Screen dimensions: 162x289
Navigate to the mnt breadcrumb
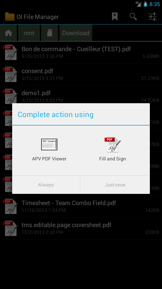coord(29,33)
